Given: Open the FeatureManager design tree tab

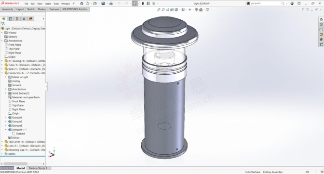Looking at the screenshot, I should tap(4, 19).
